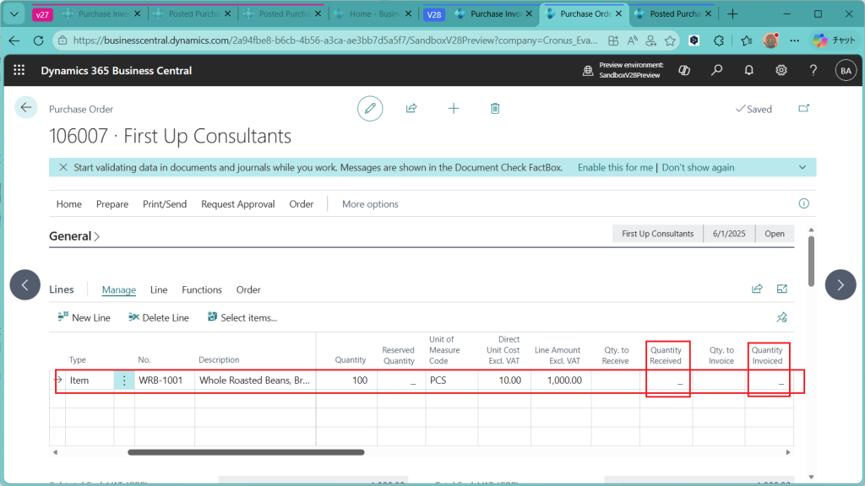Image resolution: width=865 pixels, height=486 pixels.
Task: Open the Business Central search icon
Action: point(716,71)
